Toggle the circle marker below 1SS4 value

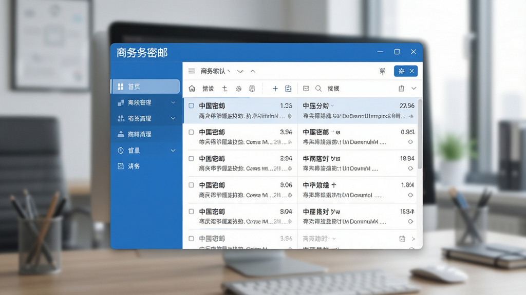click(410, 221)
